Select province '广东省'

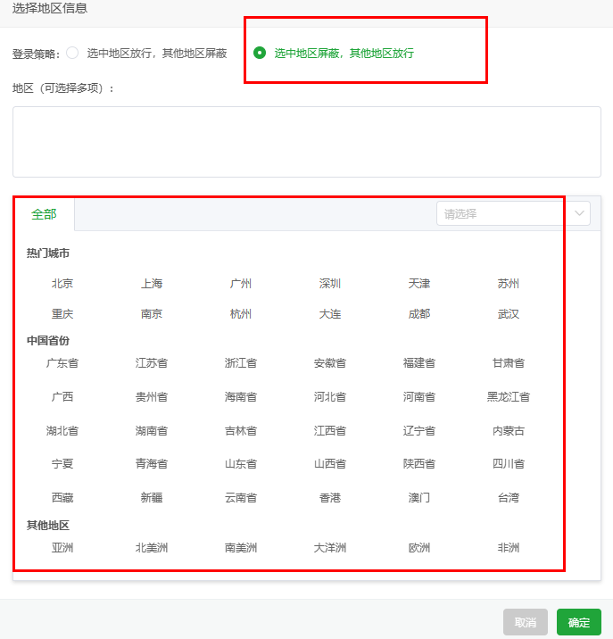(62, 363)
